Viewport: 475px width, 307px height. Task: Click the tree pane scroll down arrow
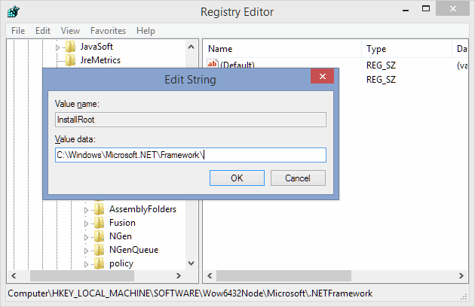(192, 263)
